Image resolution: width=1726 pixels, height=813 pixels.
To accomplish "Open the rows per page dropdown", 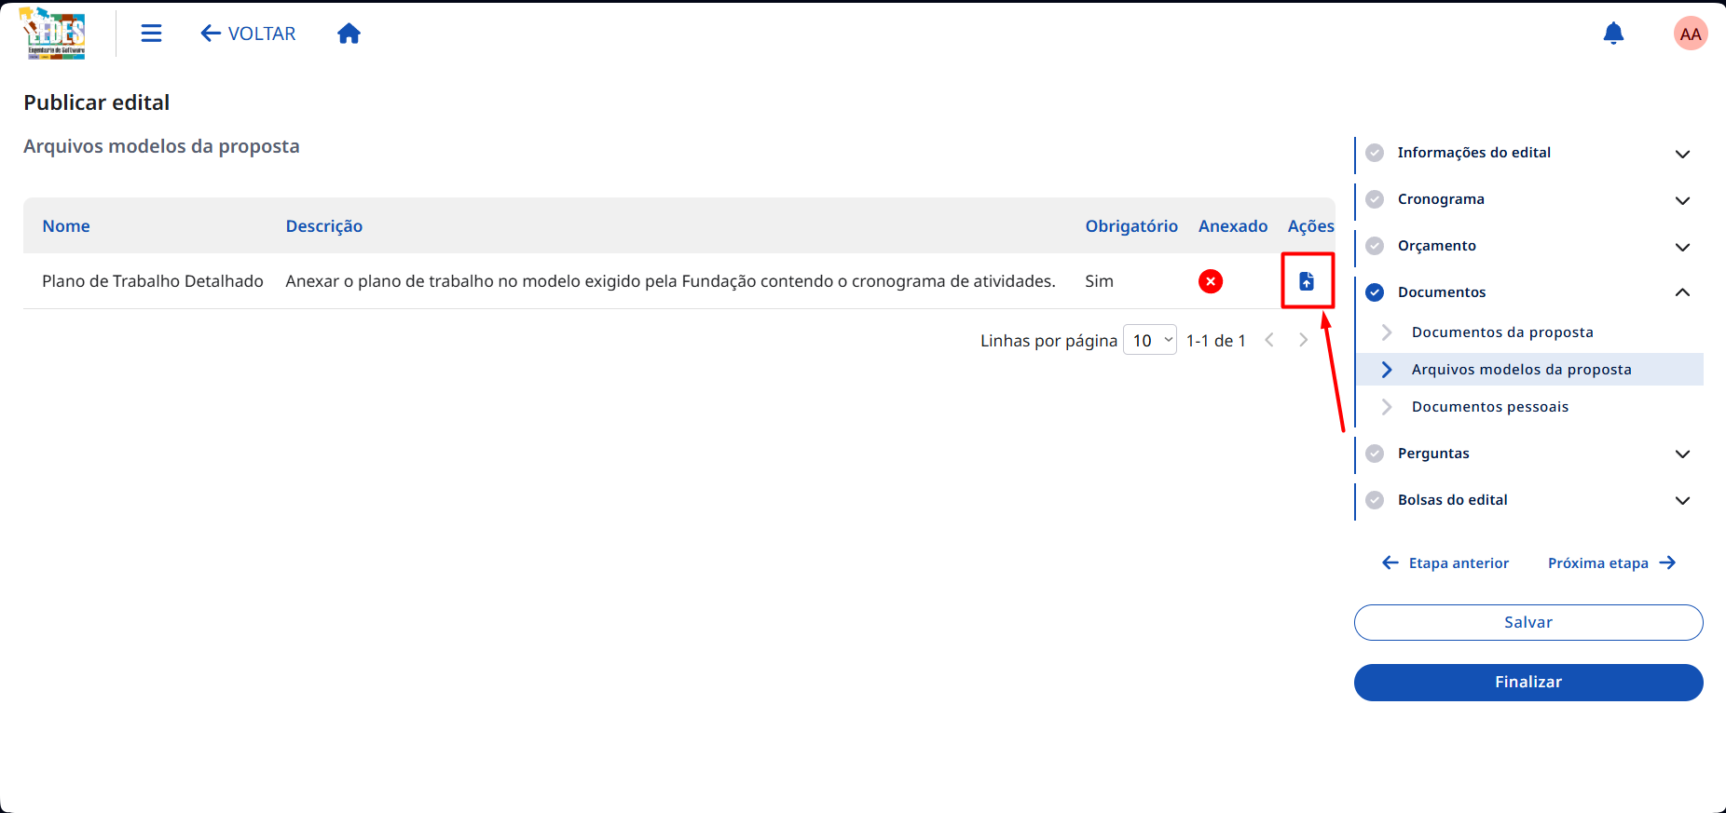I will tap(1150, 341).
